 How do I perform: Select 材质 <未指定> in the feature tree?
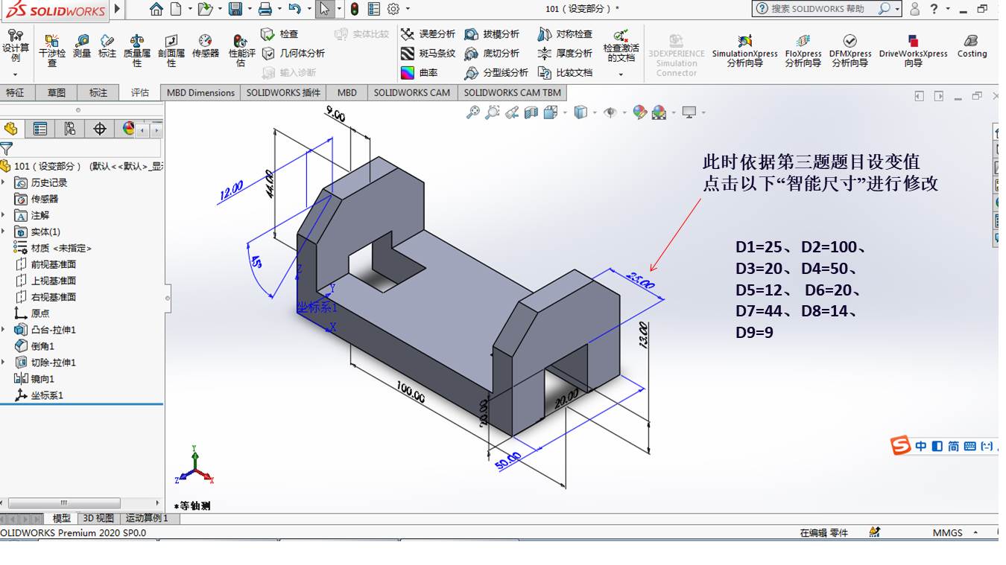(x=53, y=248)
